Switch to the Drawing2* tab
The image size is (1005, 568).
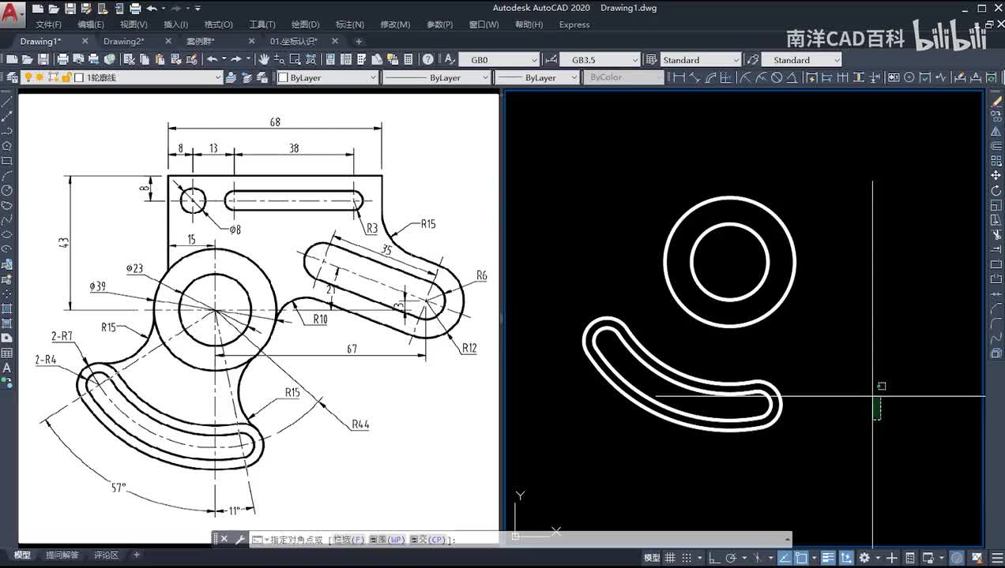[x=124, y=41]
